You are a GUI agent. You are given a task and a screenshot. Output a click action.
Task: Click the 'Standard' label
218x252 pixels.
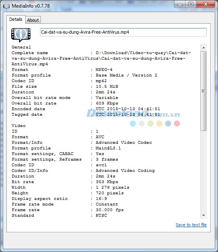(23, 216)
